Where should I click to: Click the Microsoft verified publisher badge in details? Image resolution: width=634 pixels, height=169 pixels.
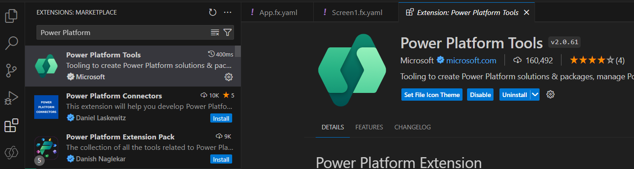(x=440, y=60)
